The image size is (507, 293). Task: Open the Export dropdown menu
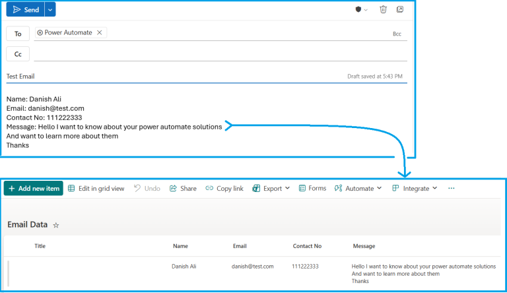point(271,189)
